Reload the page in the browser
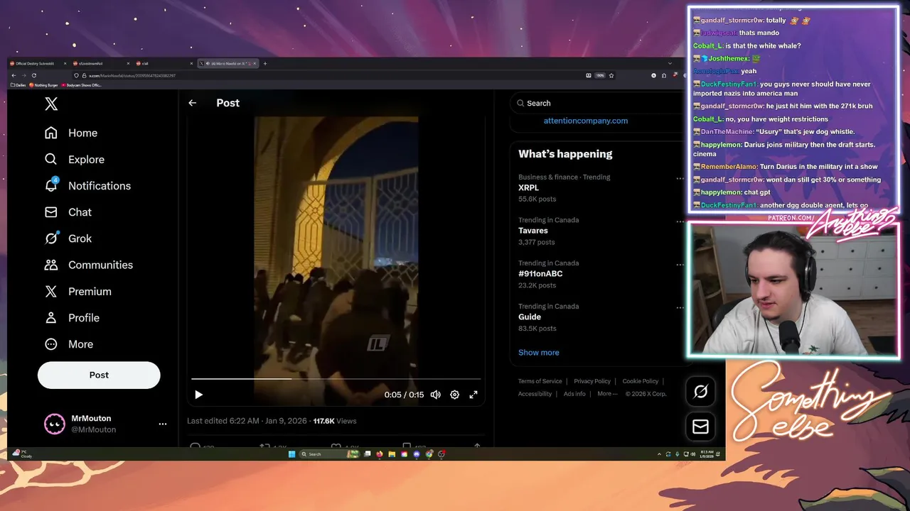This screenshot has width=910, height=511. coord(34,75)
